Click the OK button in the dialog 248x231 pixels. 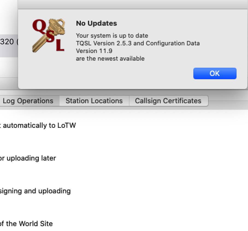215,73
